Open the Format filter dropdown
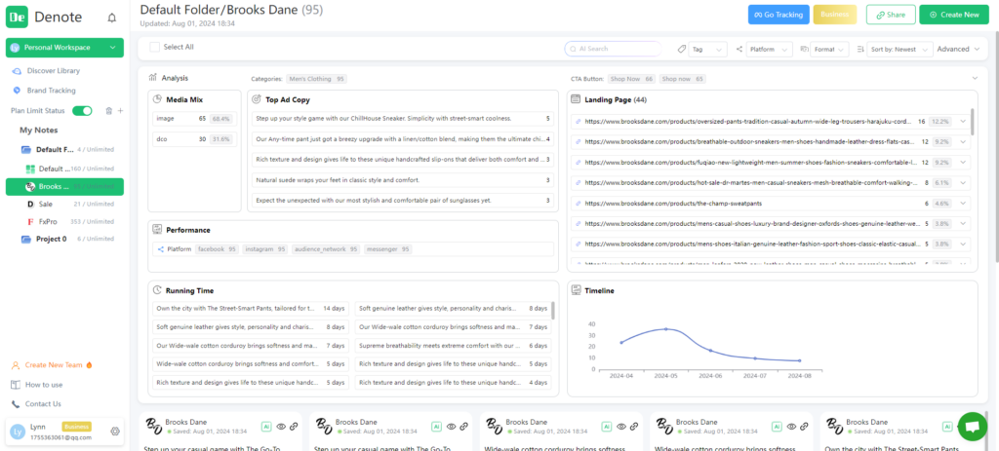Image resolution: width=999 pixels, height=451 pixels. [829, 49]
